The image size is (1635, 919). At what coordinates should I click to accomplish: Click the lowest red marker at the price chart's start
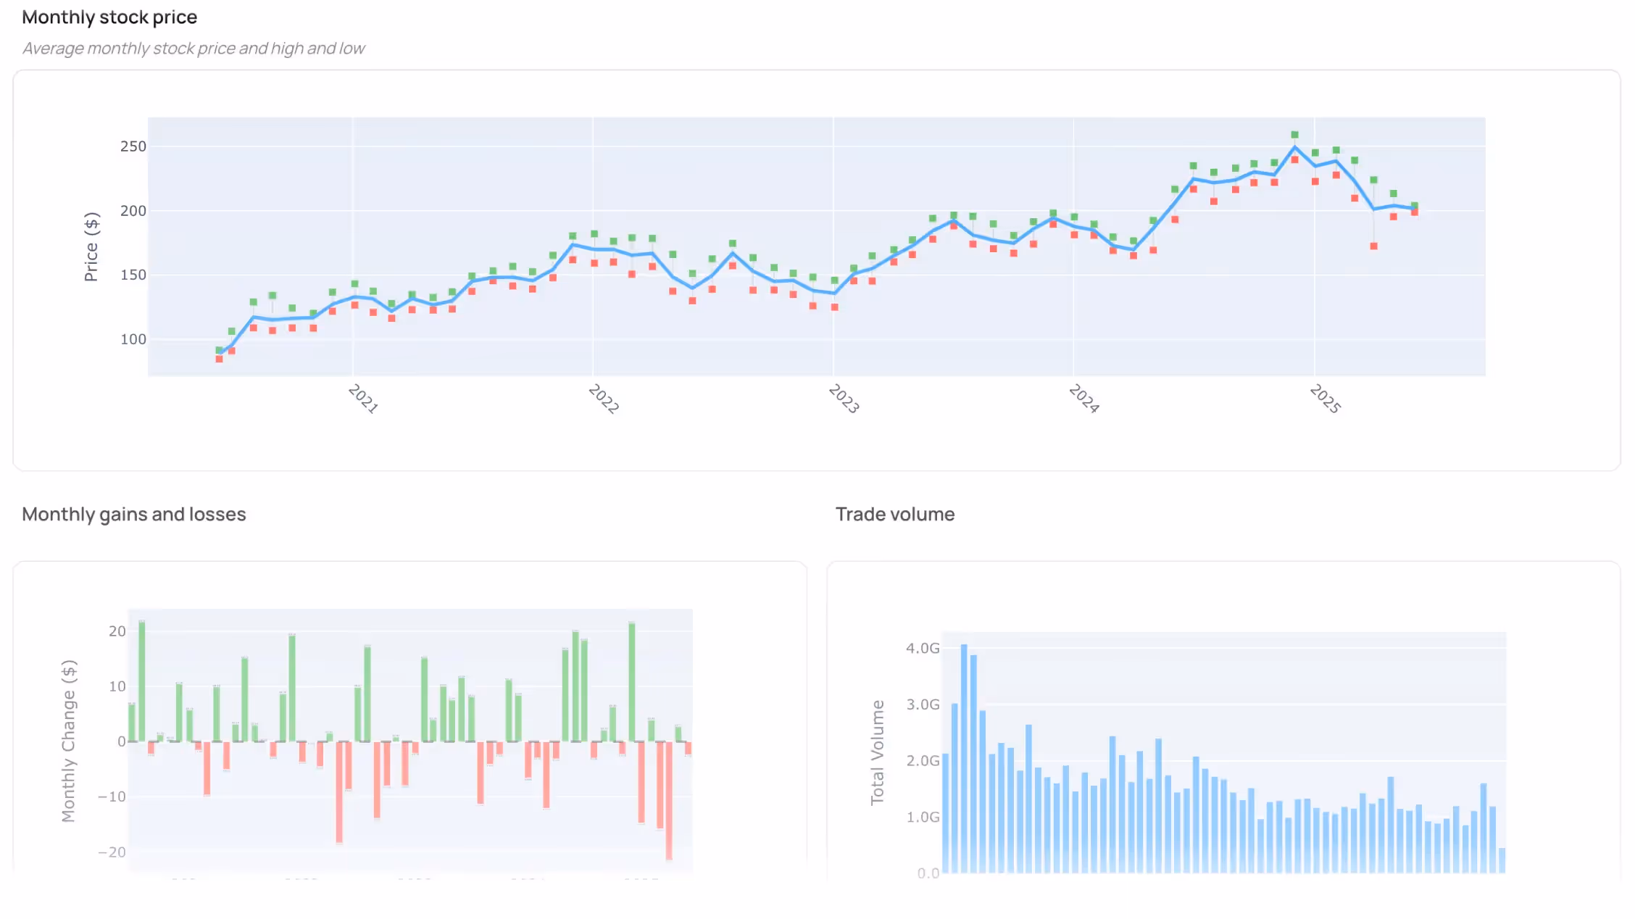(x=219, y=359)
